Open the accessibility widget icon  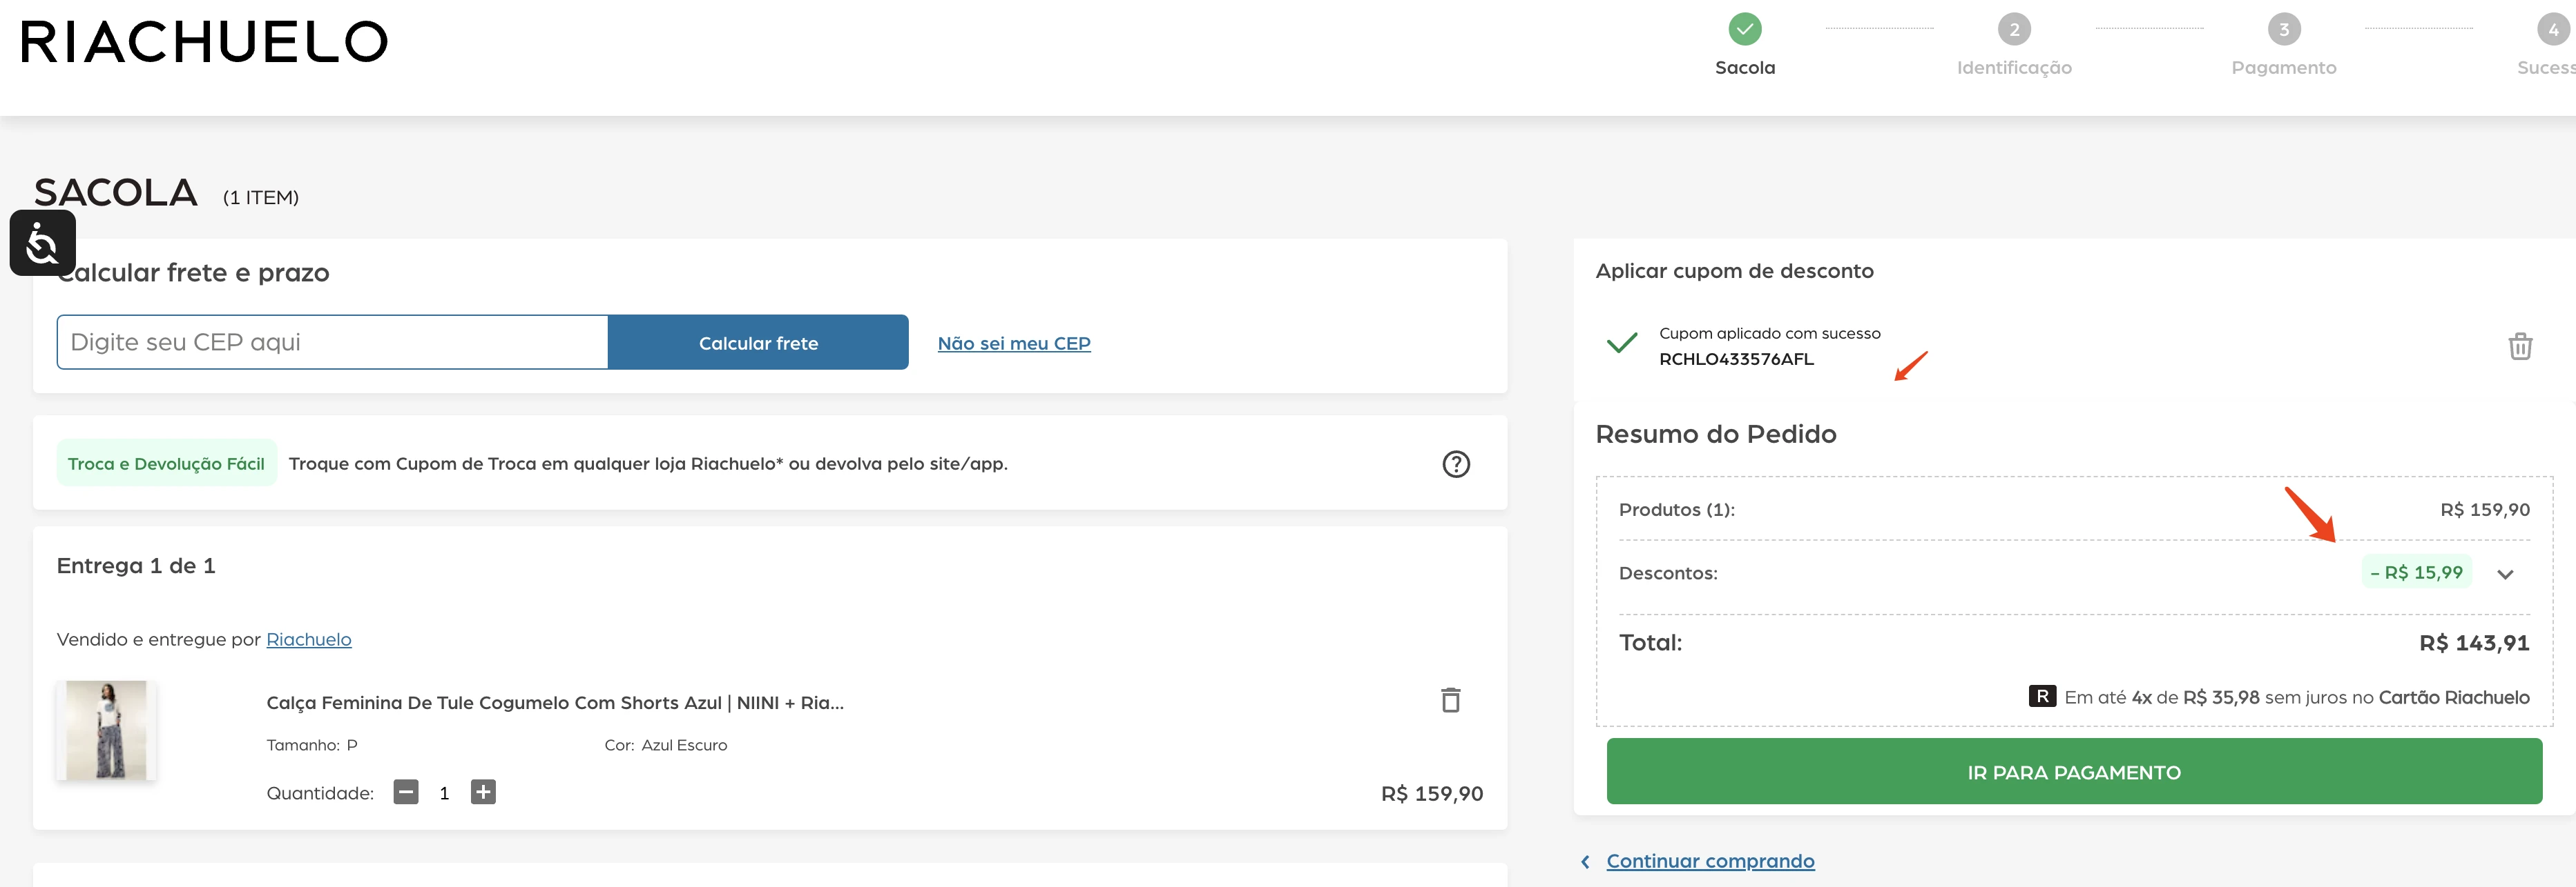[x=42, y=243]
